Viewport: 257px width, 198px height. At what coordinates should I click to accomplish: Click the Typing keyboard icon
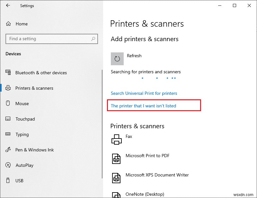click(x=8, y=134)
